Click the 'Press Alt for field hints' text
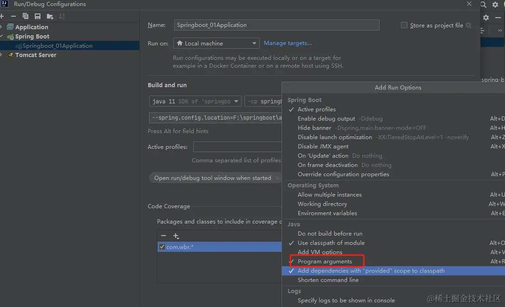Image resolution: width=505 pixels, height=307 pixels. pyautogui.click(x=178, y=131)
